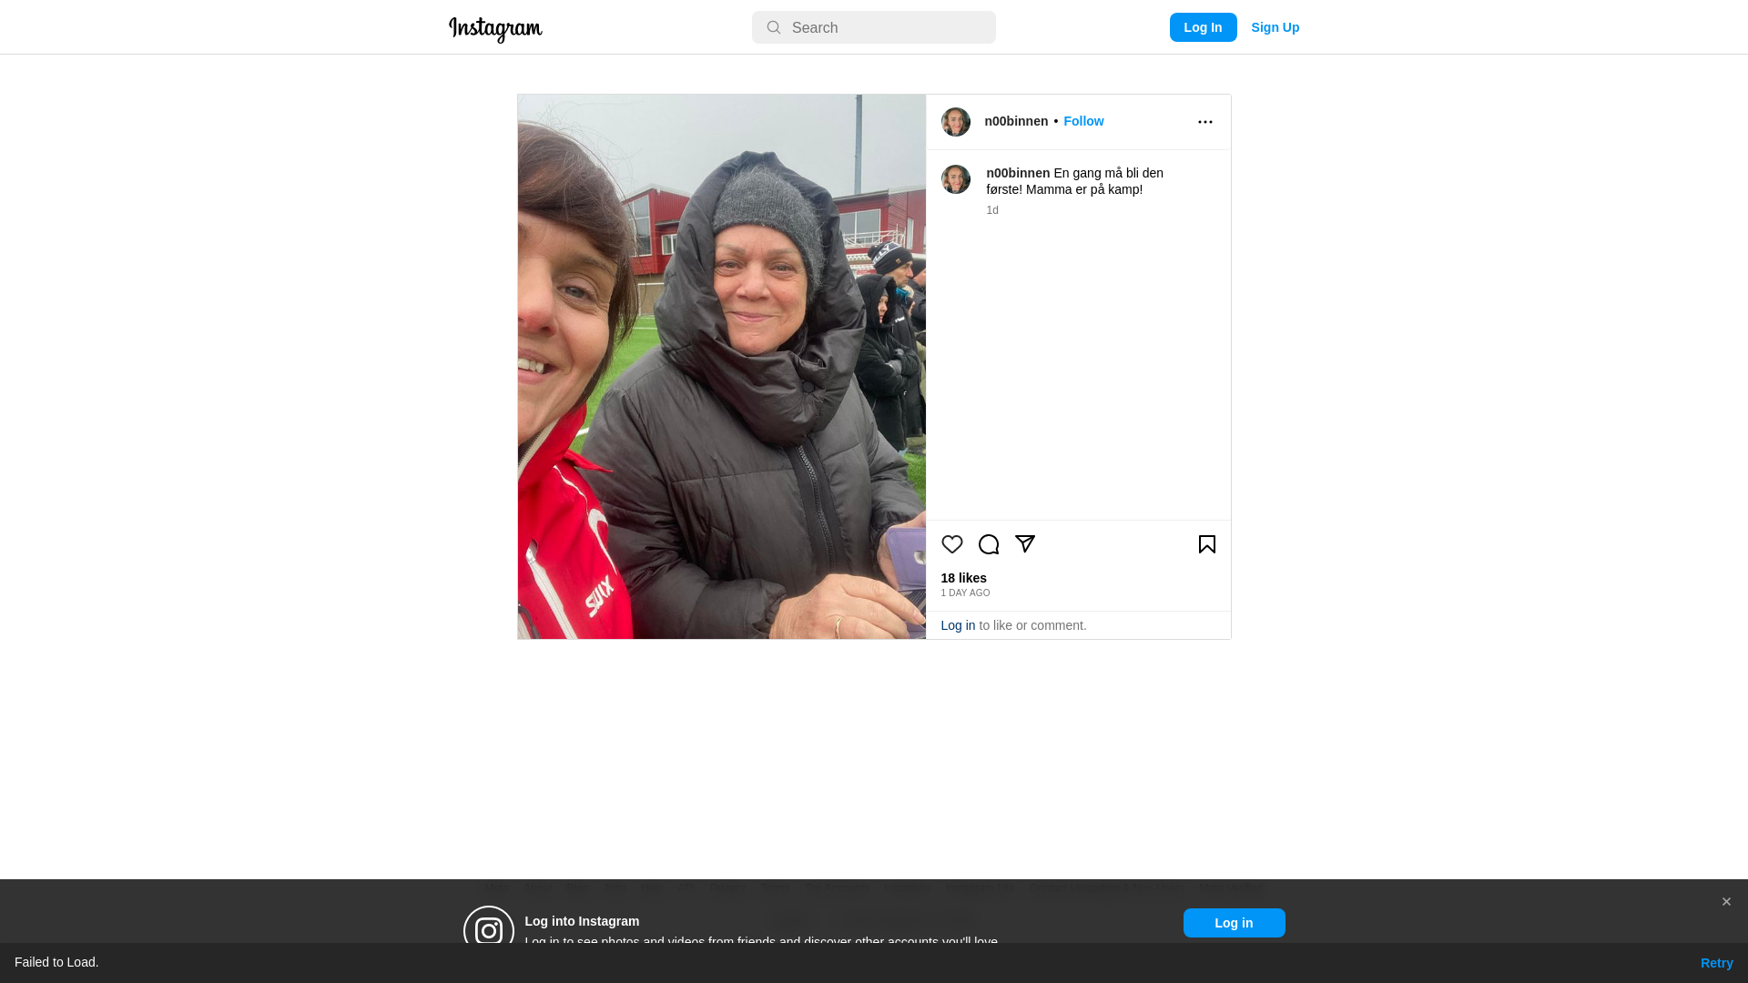Click the Search input field
Viewport: 1748px width, 983px height.
point(874,27)
